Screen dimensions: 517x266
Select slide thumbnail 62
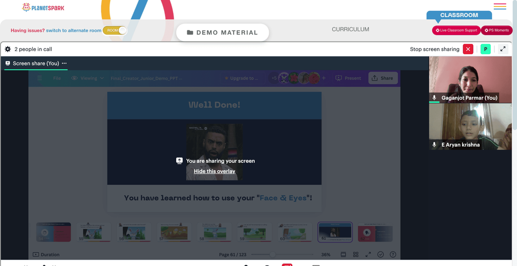pos(375,232)
